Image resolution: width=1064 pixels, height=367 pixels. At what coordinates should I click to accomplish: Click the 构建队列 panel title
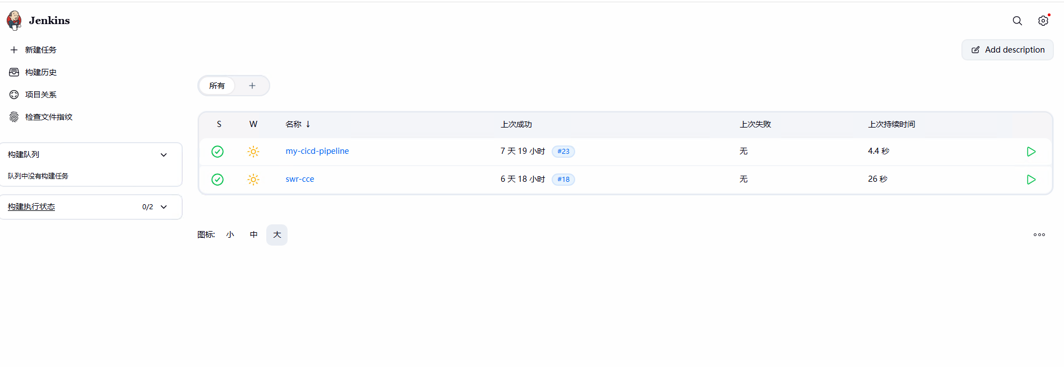click(x=24, y=154)
